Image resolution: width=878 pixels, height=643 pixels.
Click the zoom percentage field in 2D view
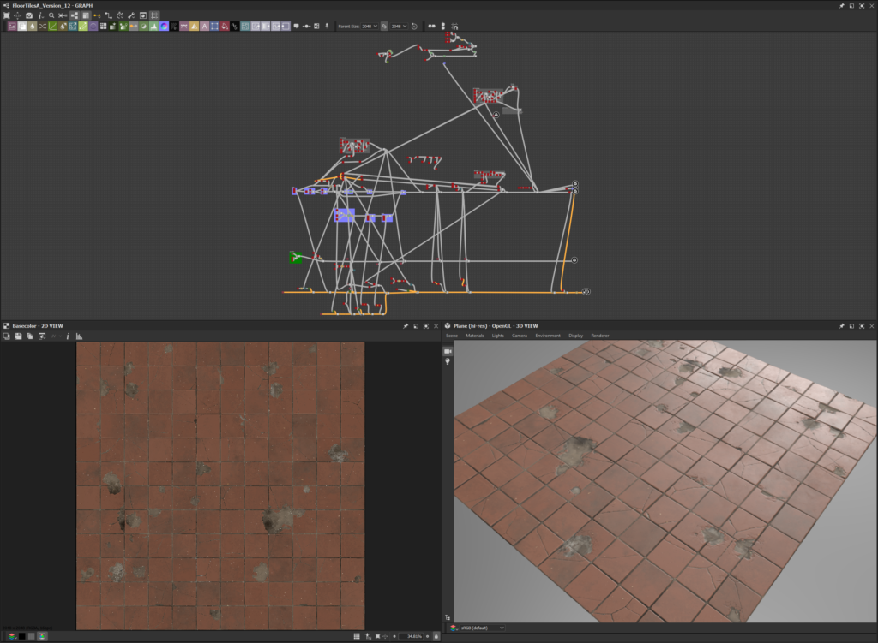(x=411, y=636)
